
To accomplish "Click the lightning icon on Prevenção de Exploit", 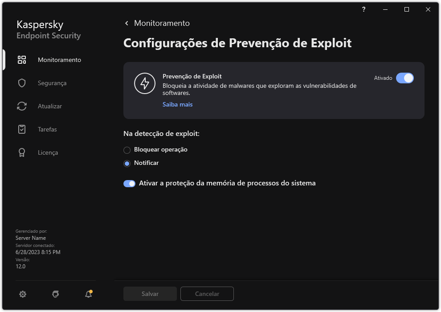I will tap(144, 83).
